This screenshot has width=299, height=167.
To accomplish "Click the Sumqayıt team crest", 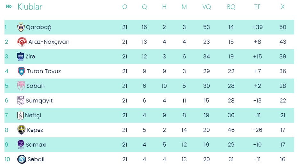I will pyautogui.click(x=21, y=101).
